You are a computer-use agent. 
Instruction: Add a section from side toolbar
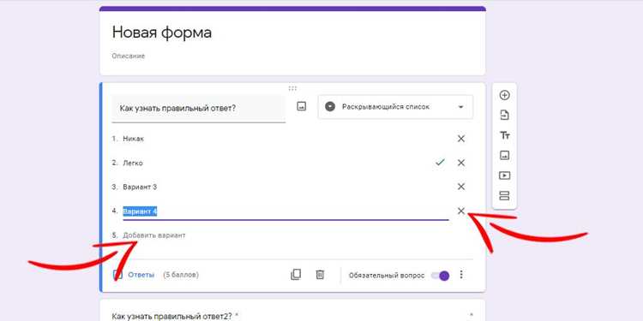coord(504,196)
